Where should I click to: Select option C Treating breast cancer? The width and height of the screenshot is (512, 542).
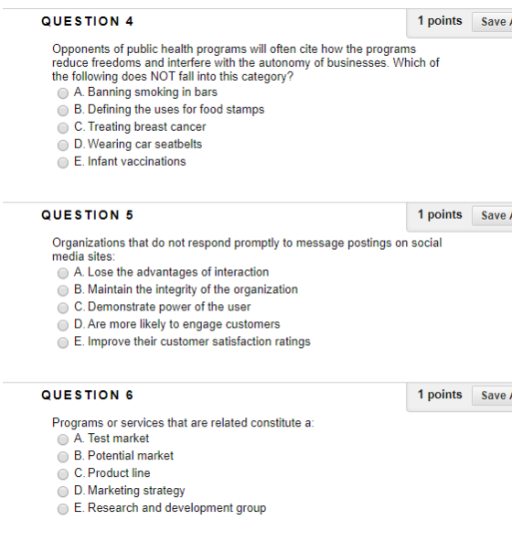[x=63, y=128]
